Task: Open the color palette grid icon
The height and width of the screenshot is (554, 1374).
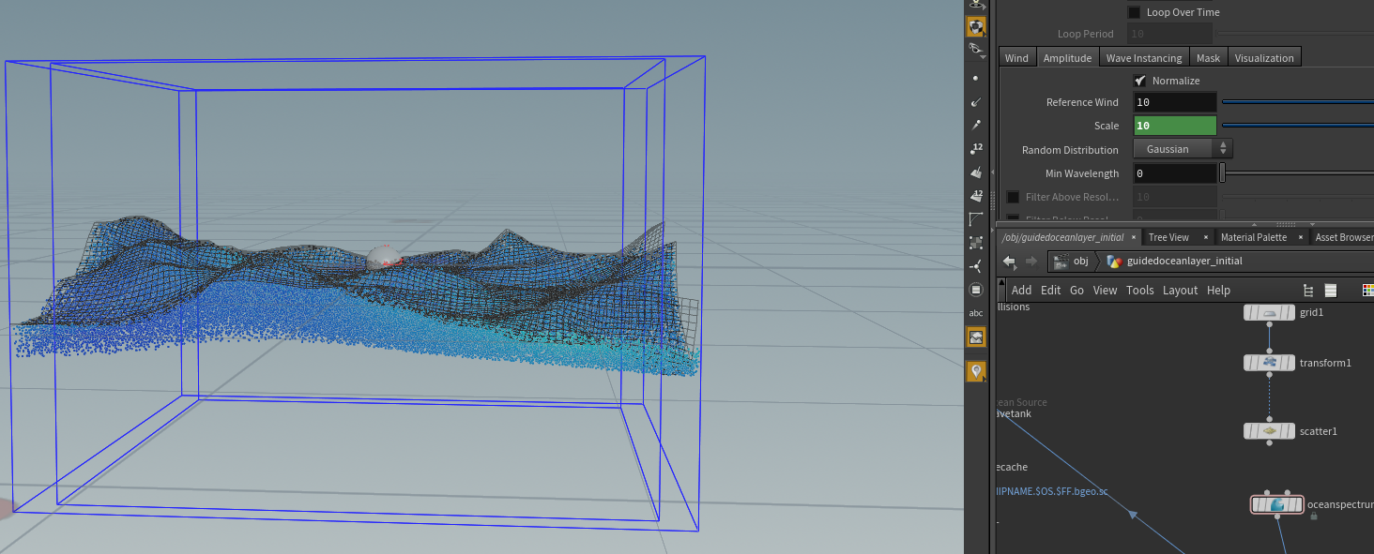Action: (x=1367, y=291)
